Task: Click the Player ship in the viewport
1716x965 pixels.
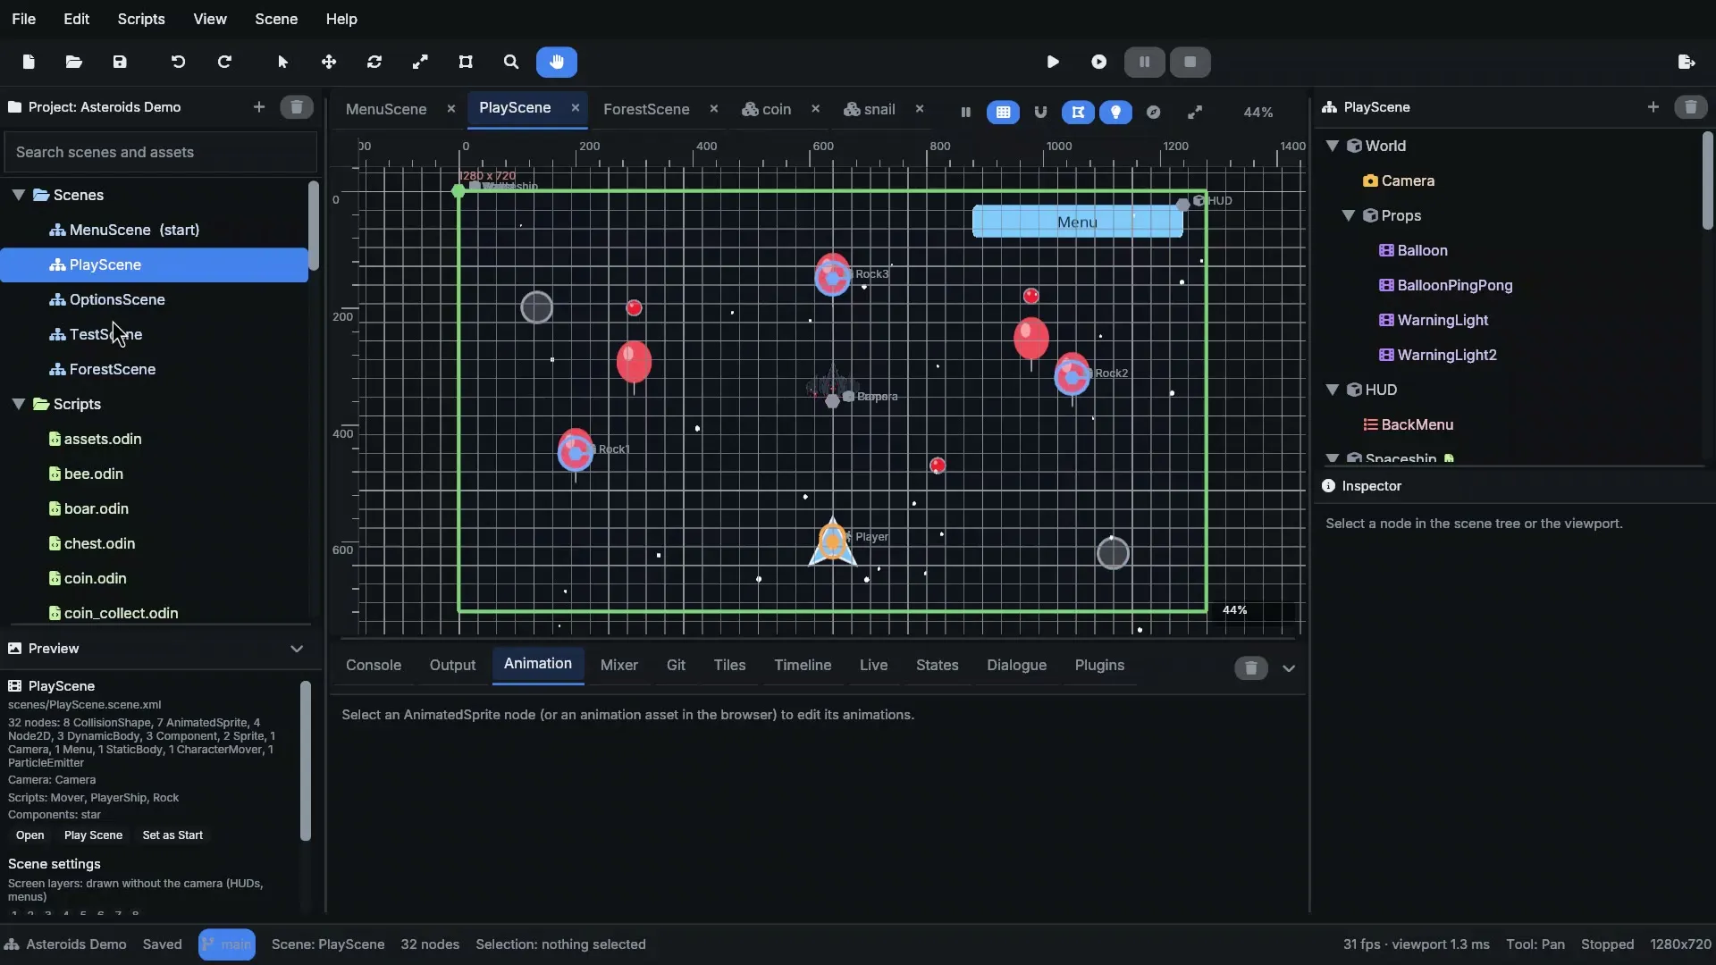Action: 833,541
